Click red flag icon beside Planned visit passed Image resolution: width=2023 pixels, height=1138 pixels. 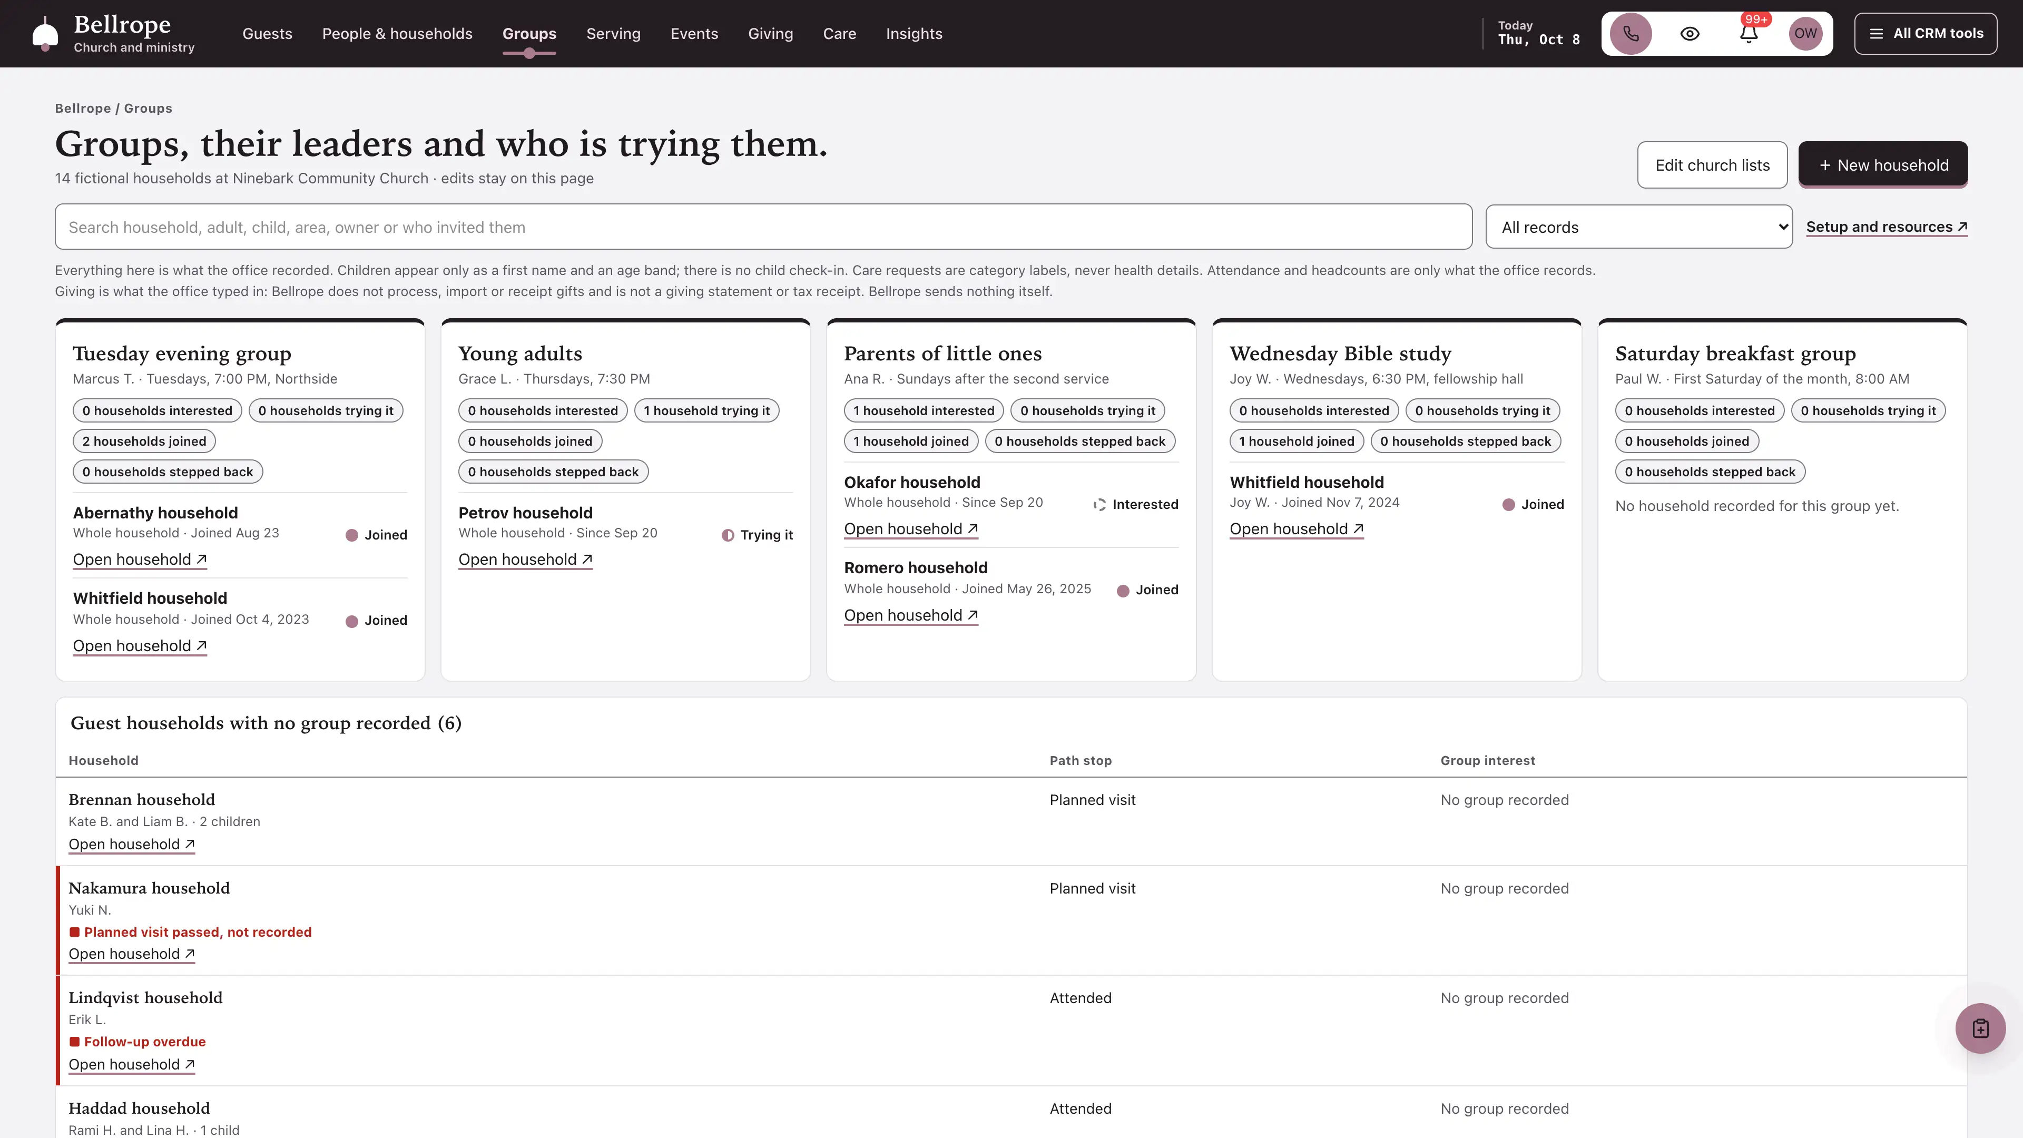(x=75, y=932)
